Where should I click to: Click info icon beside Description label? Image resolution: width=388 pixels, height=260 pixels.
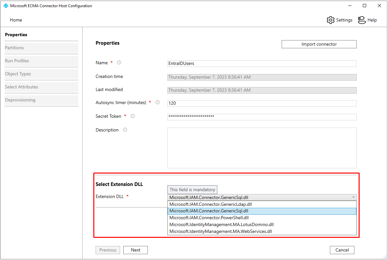(x=125, y=130)
